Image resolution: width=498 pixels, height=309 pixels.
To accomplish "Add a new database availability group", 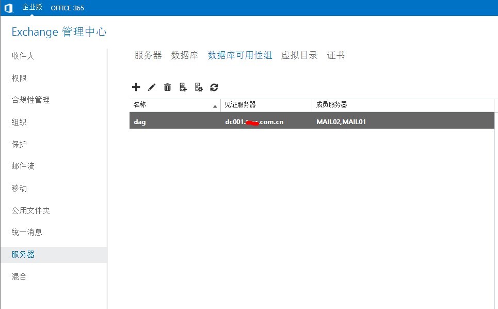I will [136, 87].
